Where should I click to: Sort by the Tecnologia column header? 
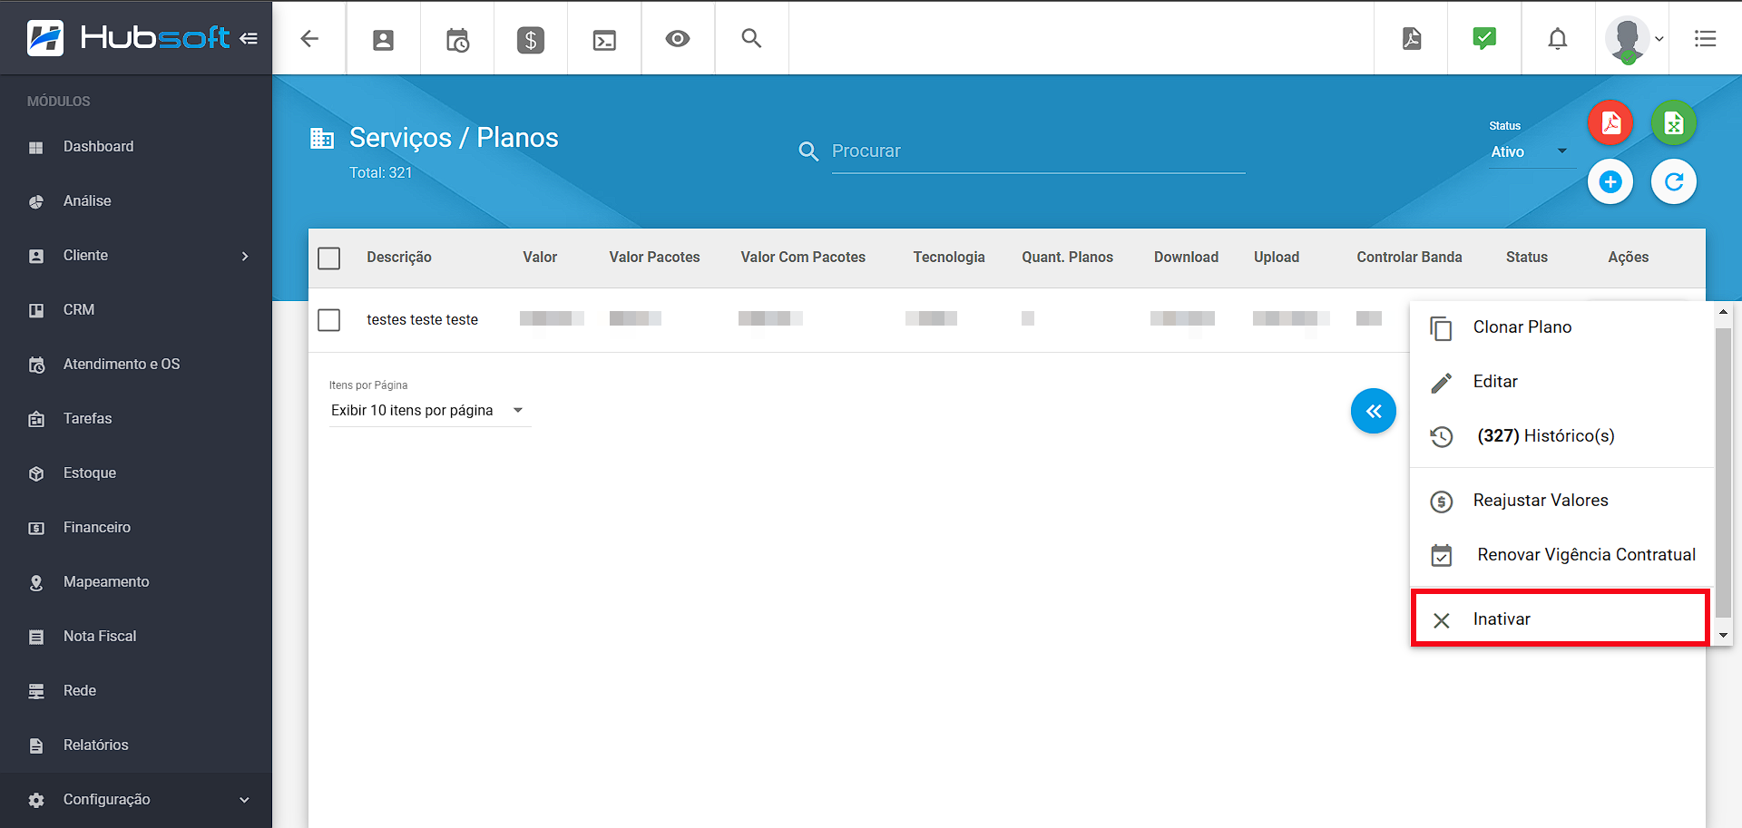(x=949, y=258)
